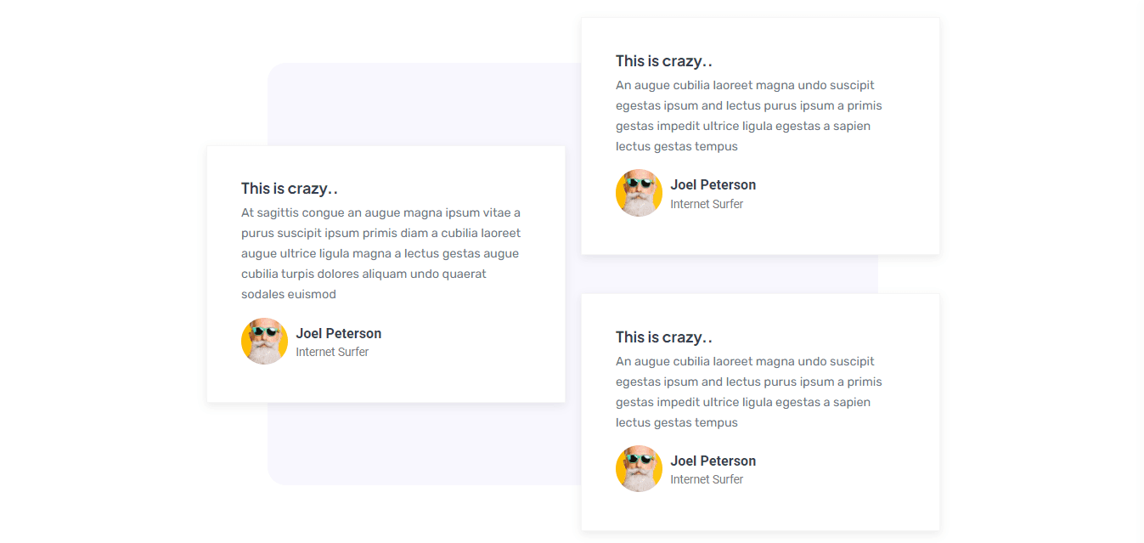Click 'egestas ipsum and lectus' line in bottom card
Viewport: 1144px width, 543px height.
749,382
